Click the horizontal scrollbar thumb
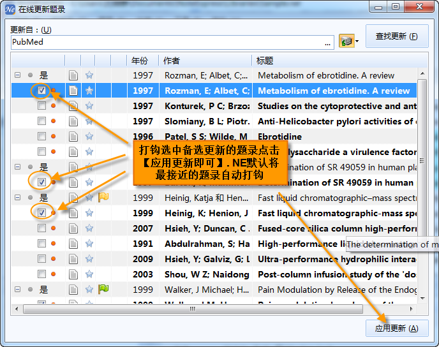Image resolution: width=439 pixels, height=347 pixels. (193, 309)
